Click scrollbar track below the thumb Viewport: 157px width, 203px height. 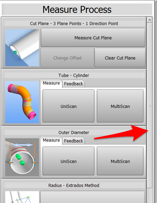(x=150, y=195)
